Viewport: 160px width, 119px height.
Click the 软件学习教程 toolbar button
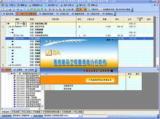click(x=123, y=10)
